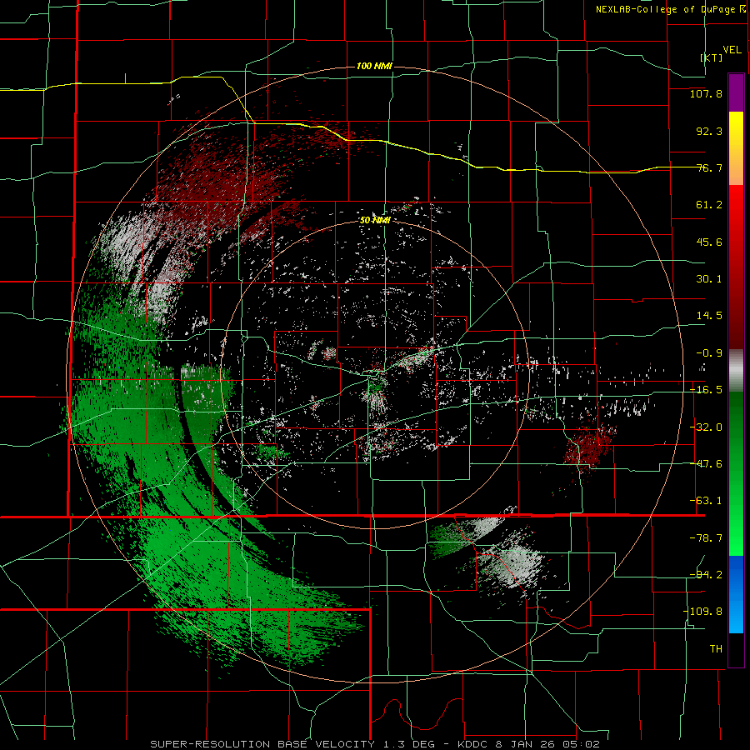Image resolution: width=750 pixels, height=750 pixels.
Task: Select the 61.2 velocity scale value
Action: tap(709, 205)
